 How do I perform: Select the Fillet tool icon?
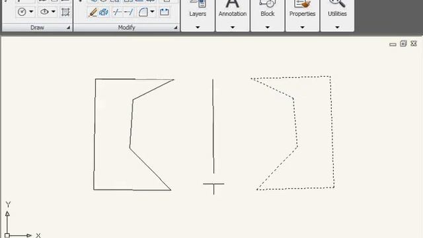click(x=143, y=12)
